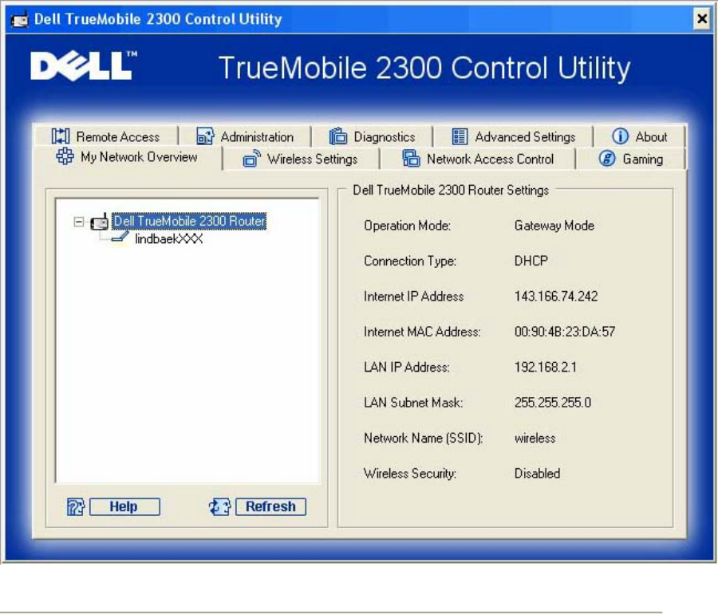Click the Wireless Security label
This screenshot has width=718, height=614.
coord(410,474)
